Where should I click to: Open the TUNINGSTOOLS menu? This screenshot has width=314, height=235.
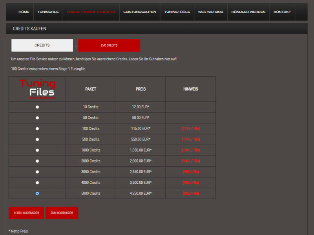(177, 12)
